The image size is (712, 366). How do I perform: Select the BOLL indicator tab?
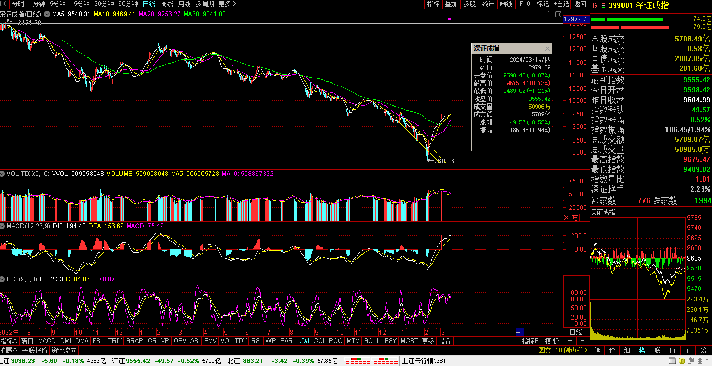coord(372,341)
